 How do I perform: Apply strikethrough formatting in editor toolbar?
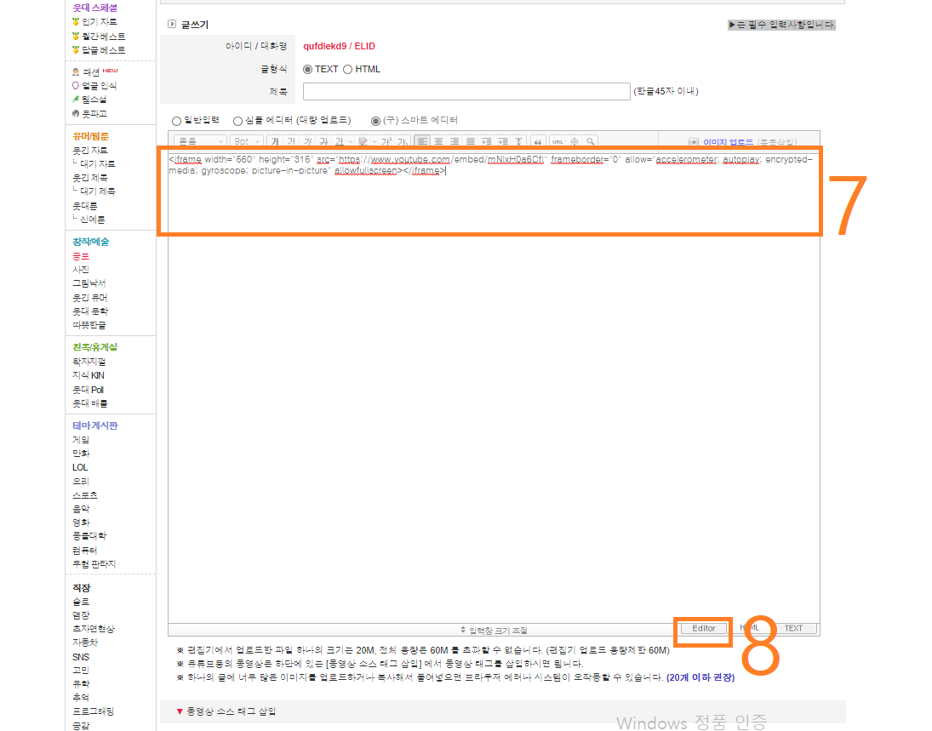(x=323, y=141)
